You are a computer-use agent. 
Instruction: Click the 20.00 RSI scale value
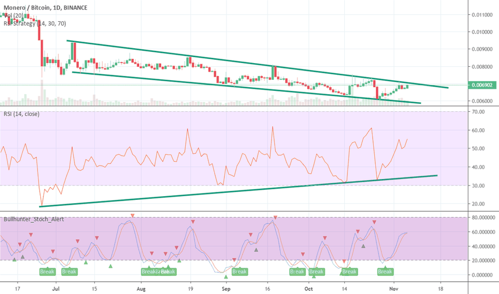point(479,204)
